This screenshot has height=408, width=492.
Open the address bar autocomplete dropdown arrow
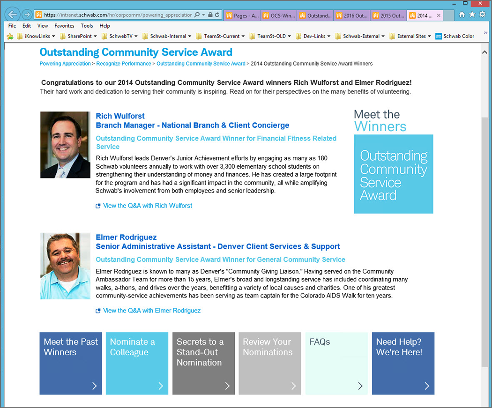(204, 15)
